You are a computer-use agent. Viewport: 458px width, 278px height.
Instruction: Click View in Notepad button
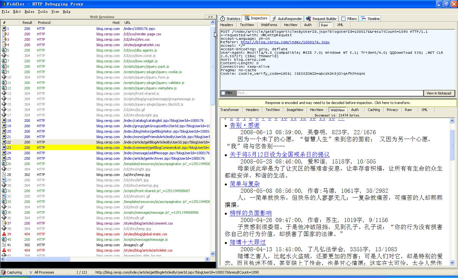(x=439, y=93)
